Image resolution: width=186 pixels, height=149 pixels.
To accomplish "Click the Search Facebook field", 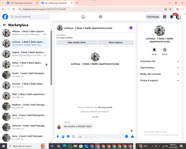I will coord(30,17).
